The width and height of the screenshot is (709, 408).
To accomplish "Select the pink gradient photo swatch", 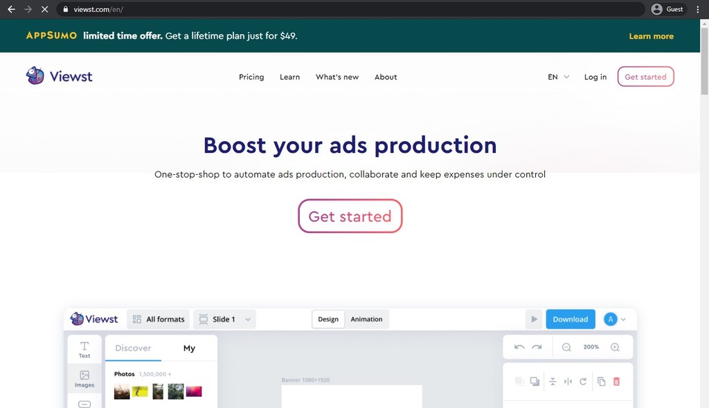I will 194,391.
